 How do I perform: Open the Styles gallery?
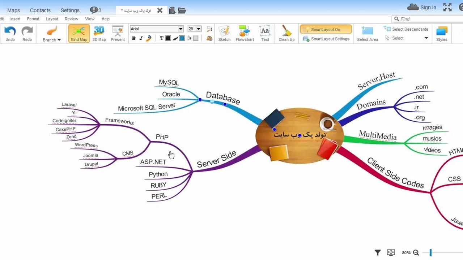click(x=442, y=33)
